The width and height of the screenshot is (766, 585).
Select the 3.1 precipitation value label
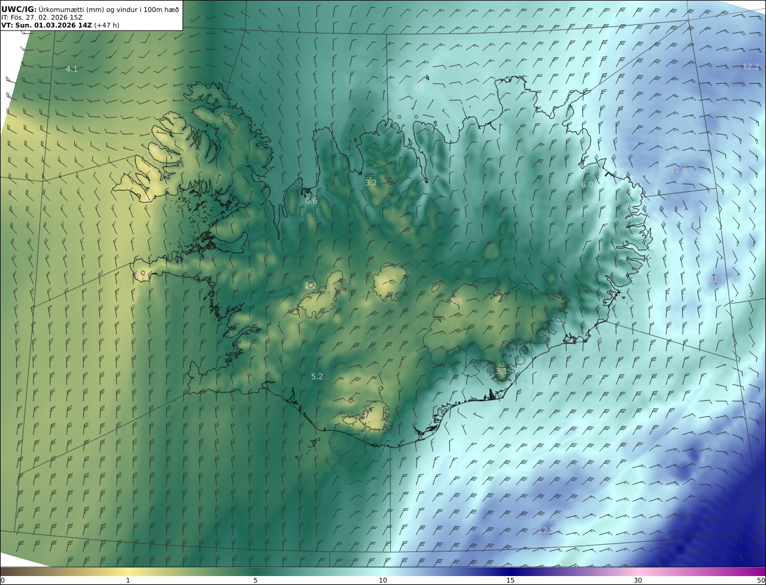501,371
